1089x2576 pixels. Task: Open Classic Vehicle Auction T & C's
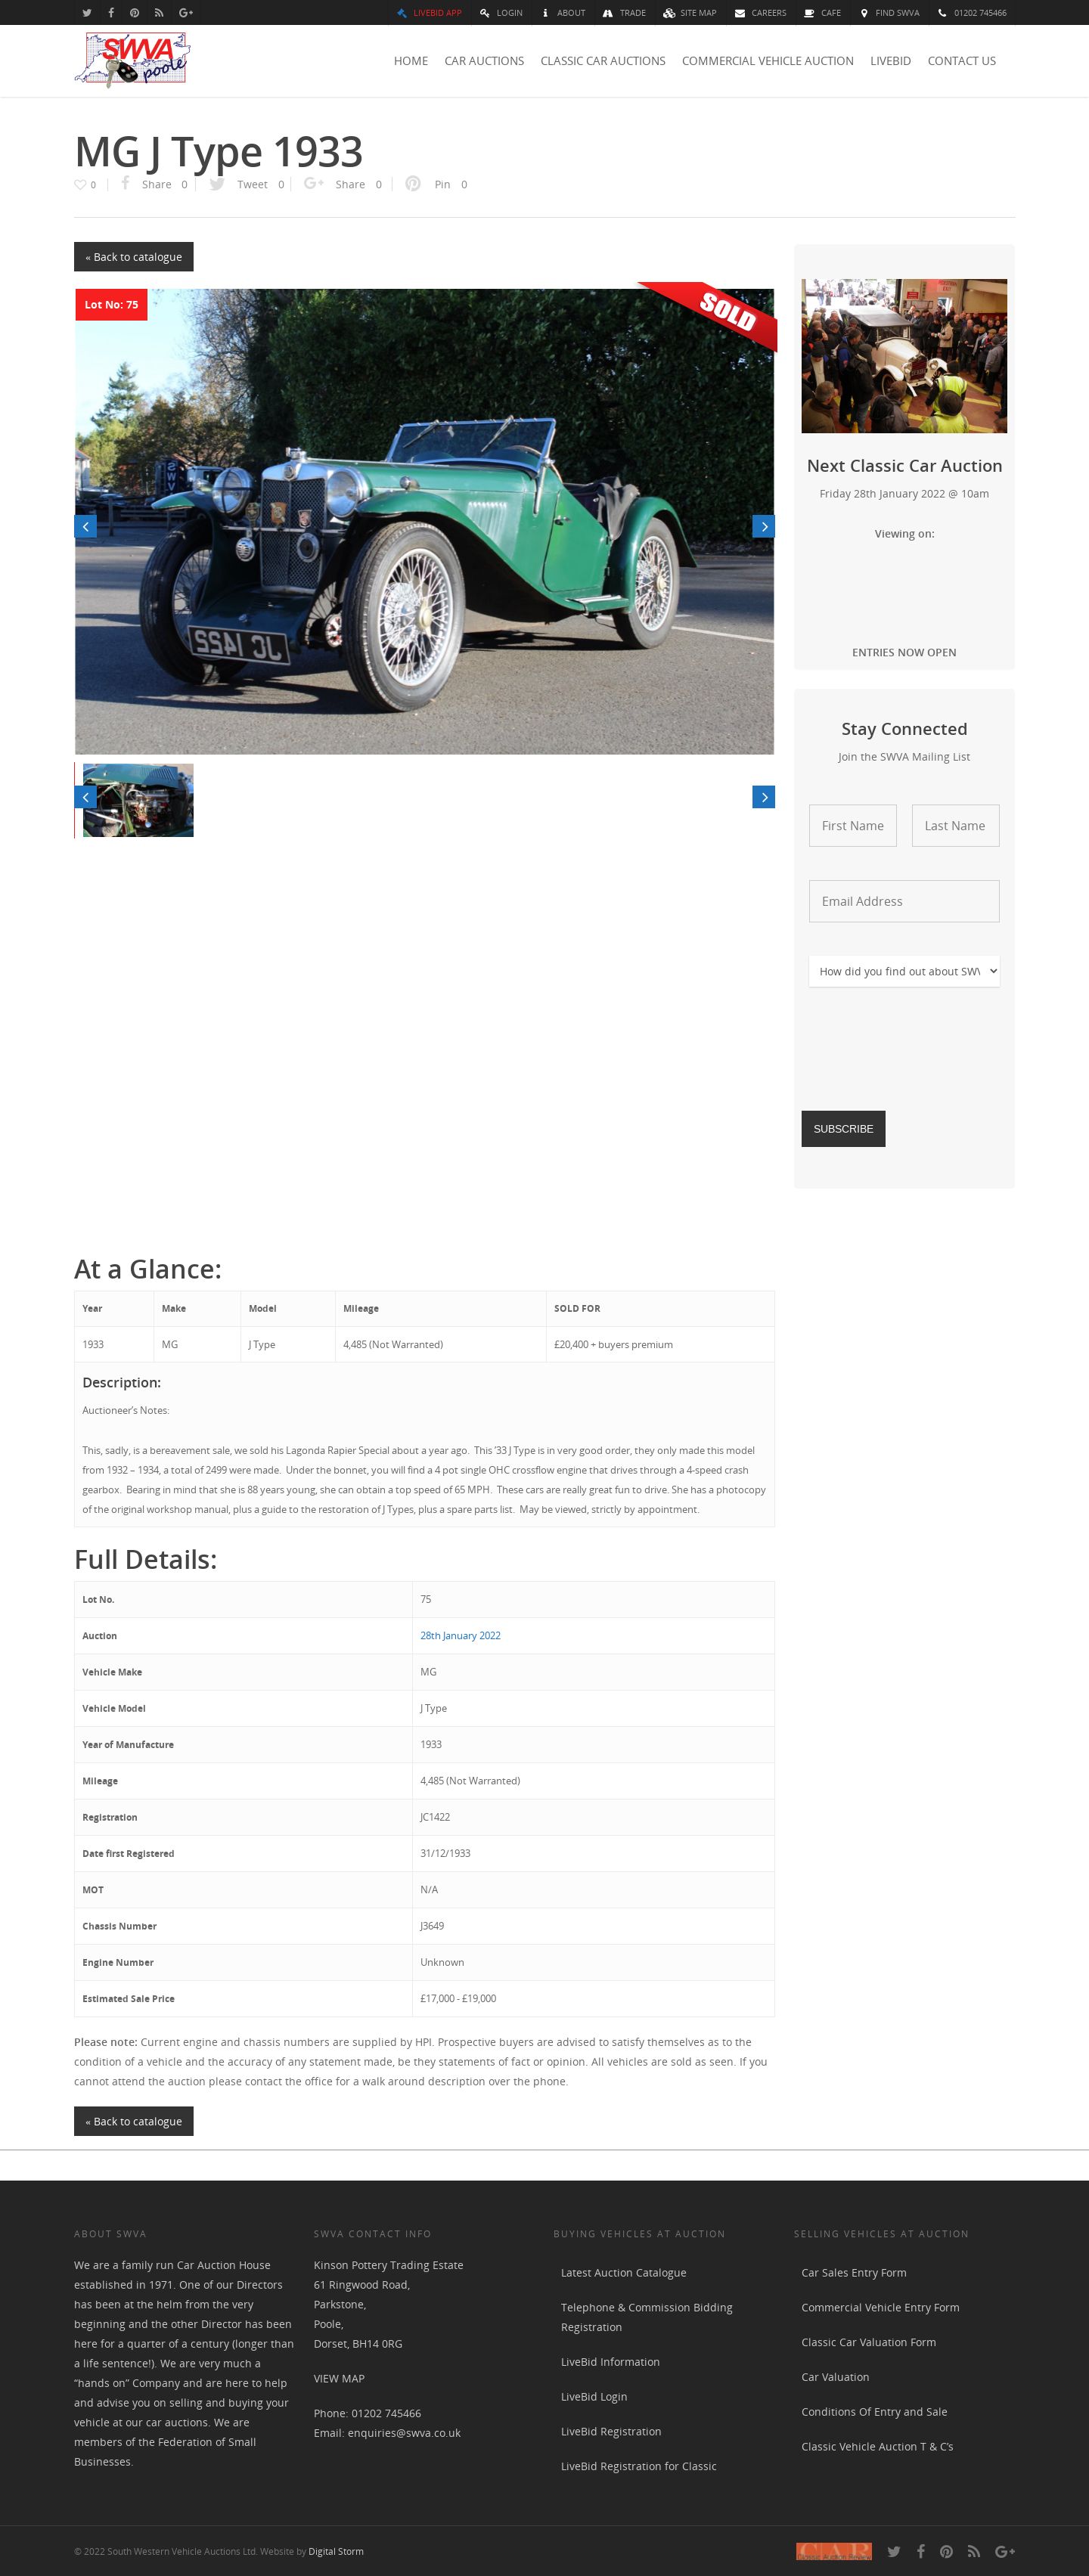coord(877,2447)
